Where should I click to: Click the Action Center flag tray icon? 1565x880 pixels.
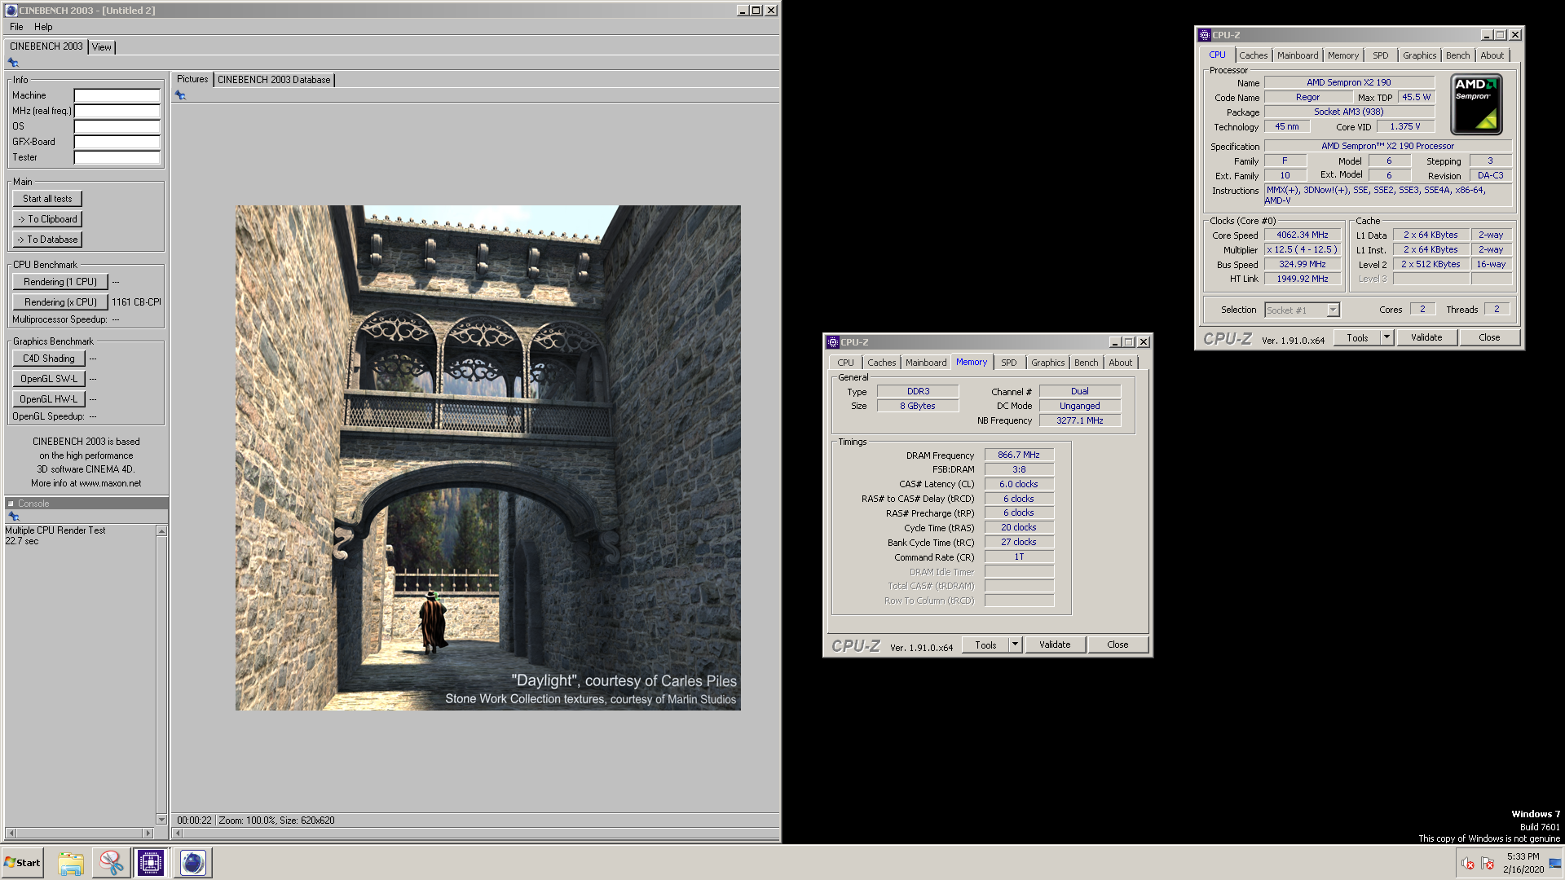[x=1488, y=864]
